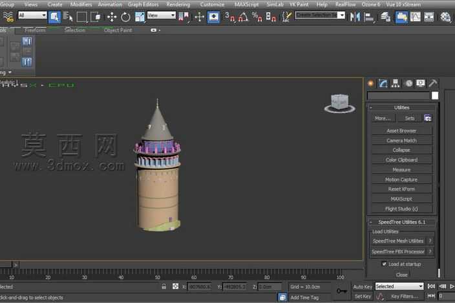This screenshot has height=303, width=455.
Task: Toggle 3D Snaps
Action: click(229, 17)
